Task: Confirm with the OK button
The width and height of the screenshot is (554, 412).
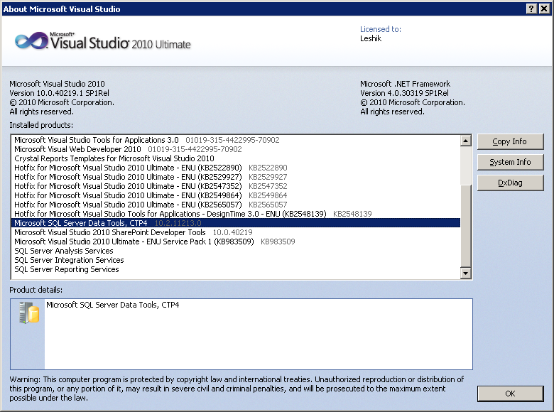Action: [510, 394]
